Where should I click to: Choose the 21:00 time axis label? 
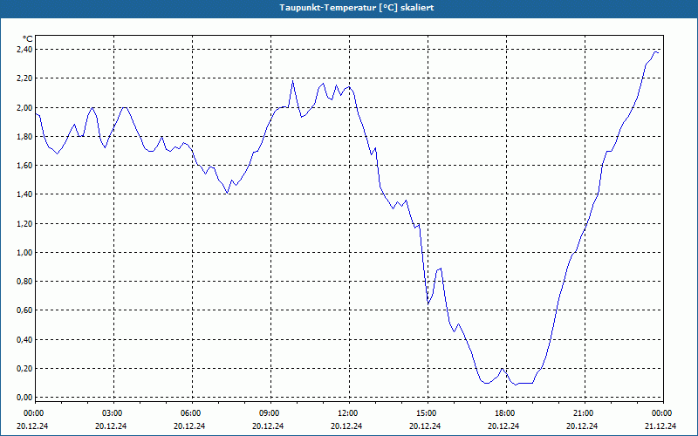(585, 413)
